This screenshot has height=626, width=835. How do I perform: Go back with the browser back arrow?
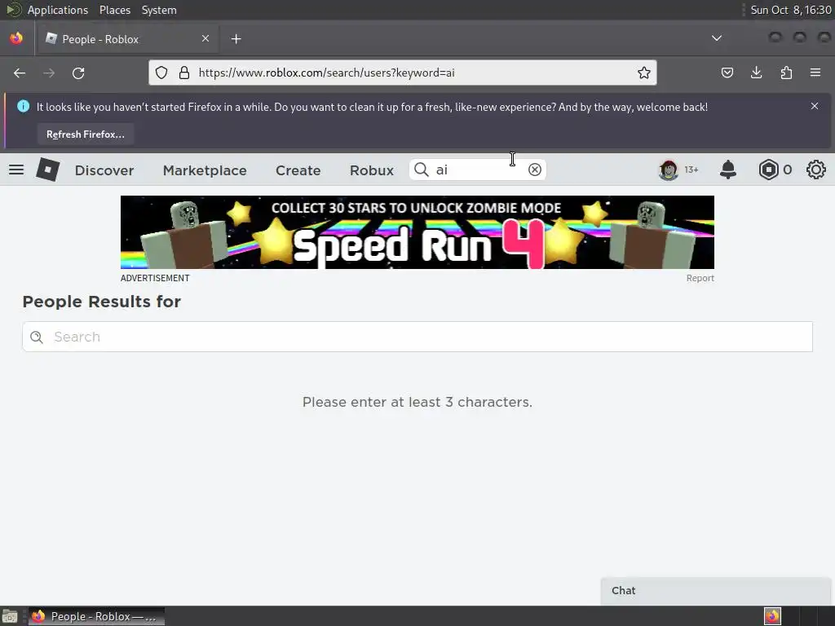[x=20, y=73]
